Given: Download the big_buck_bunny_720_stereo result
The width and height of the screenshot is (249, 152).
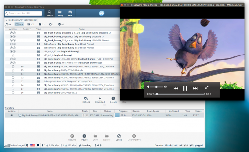Looking at the screenshot, I should [x=14, y=40].
